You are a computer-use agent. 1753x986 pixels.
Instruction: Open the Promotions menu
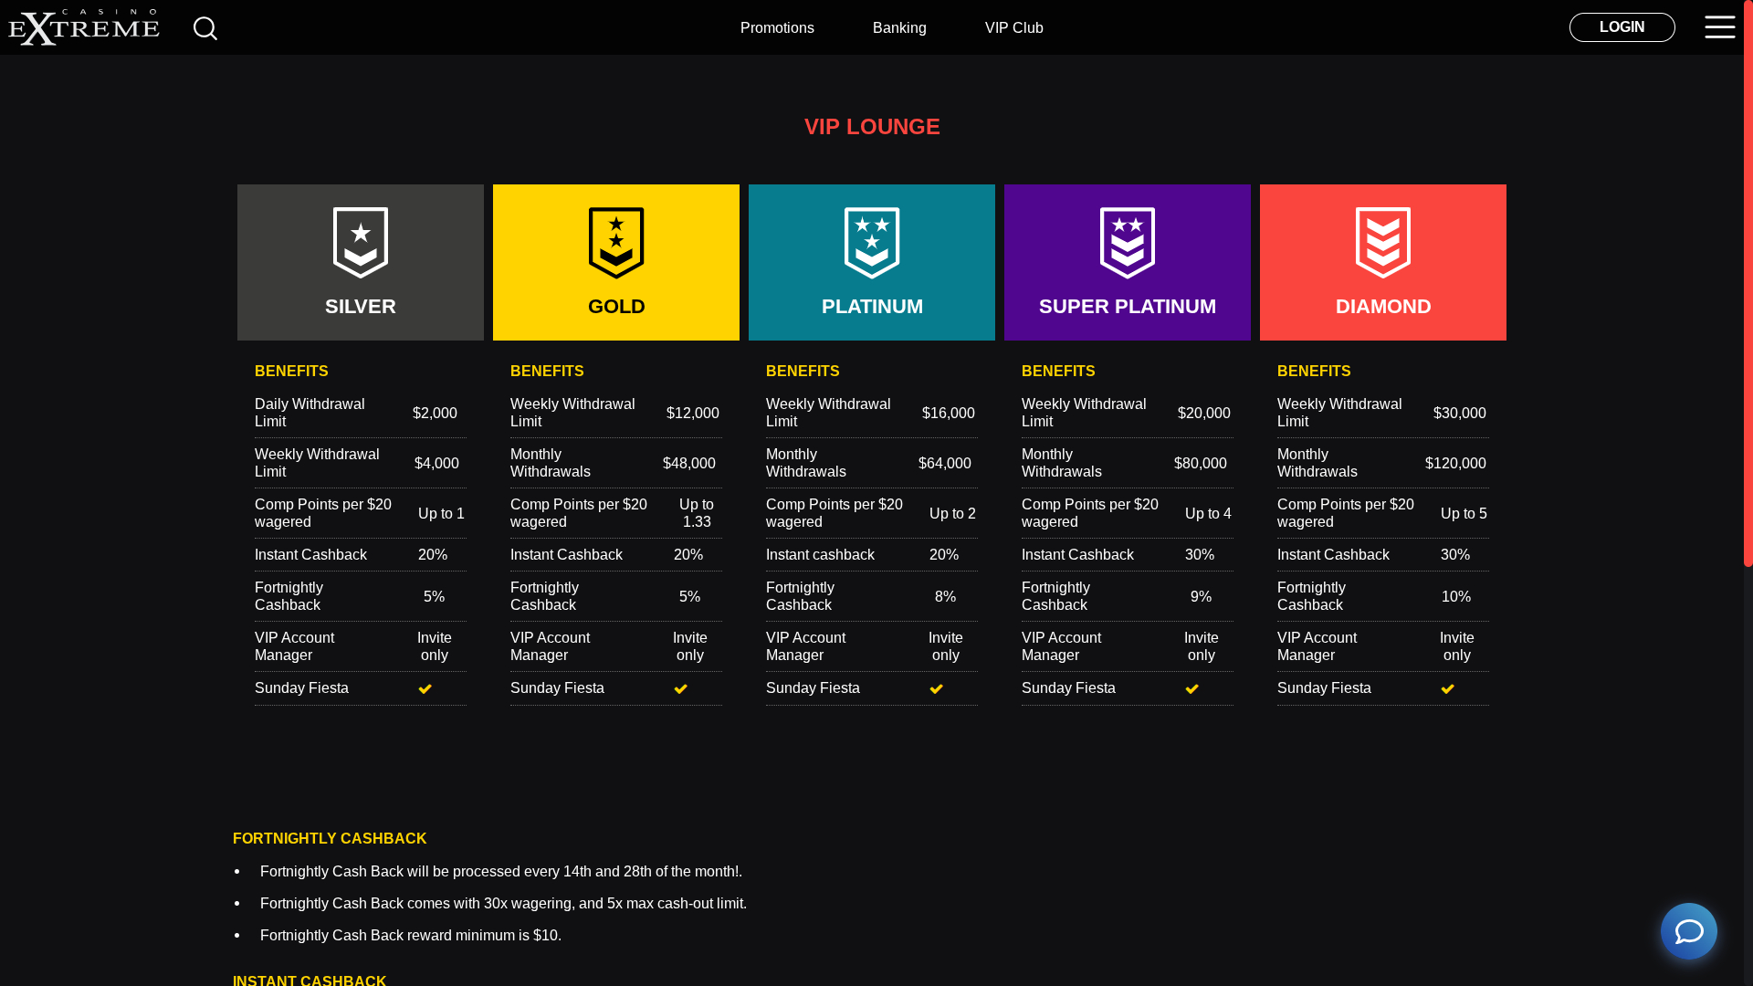(777, 27)
